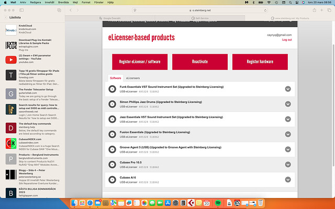The width and height of the screenshot is (335, 209).
Task: Open a new tab with plus icon
Action: coord(321,10)
